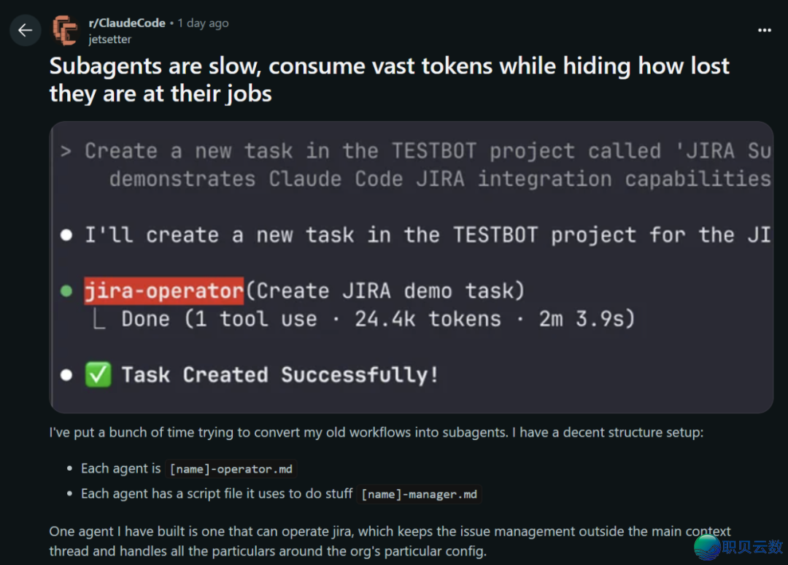Click the '[name]-manager.md' inline code
The height and width of the screenshot is (565, 788).
point(420,494)
